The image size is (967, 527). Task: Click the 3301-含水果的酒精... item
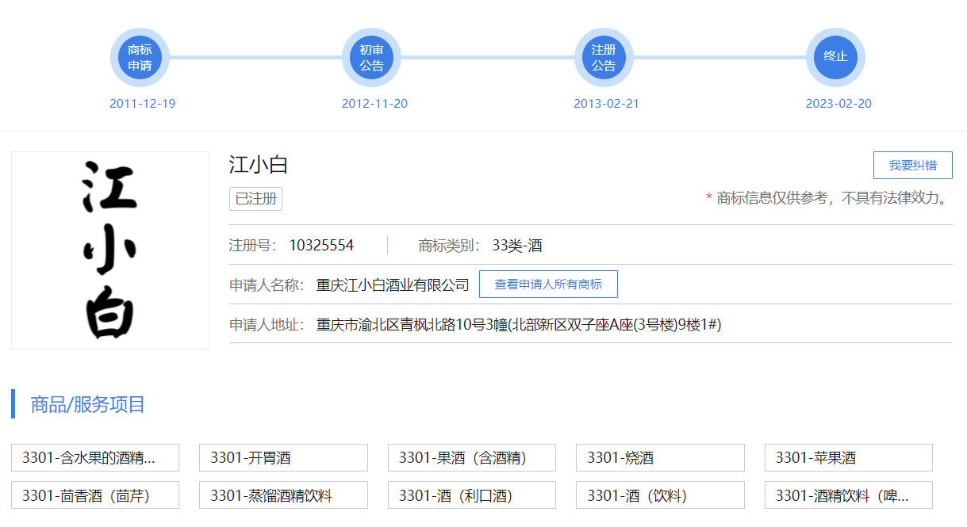pyautogui.click(x=95, y=458)
